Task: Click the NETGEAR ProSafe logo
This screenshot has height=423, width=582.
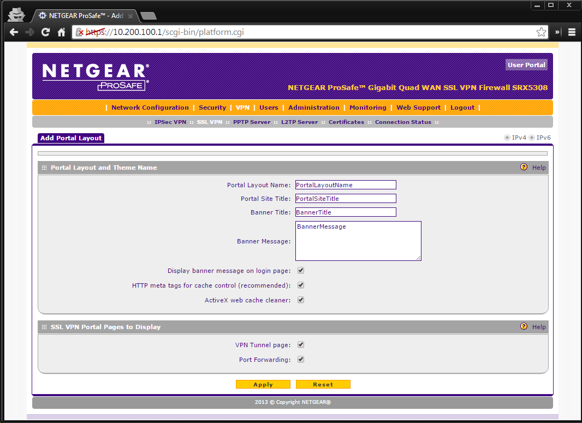Action: pos(96,76)
